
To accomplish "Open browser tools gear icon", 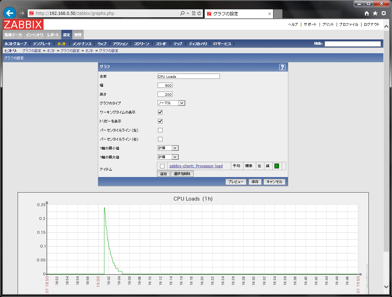I will click(384, 13).
